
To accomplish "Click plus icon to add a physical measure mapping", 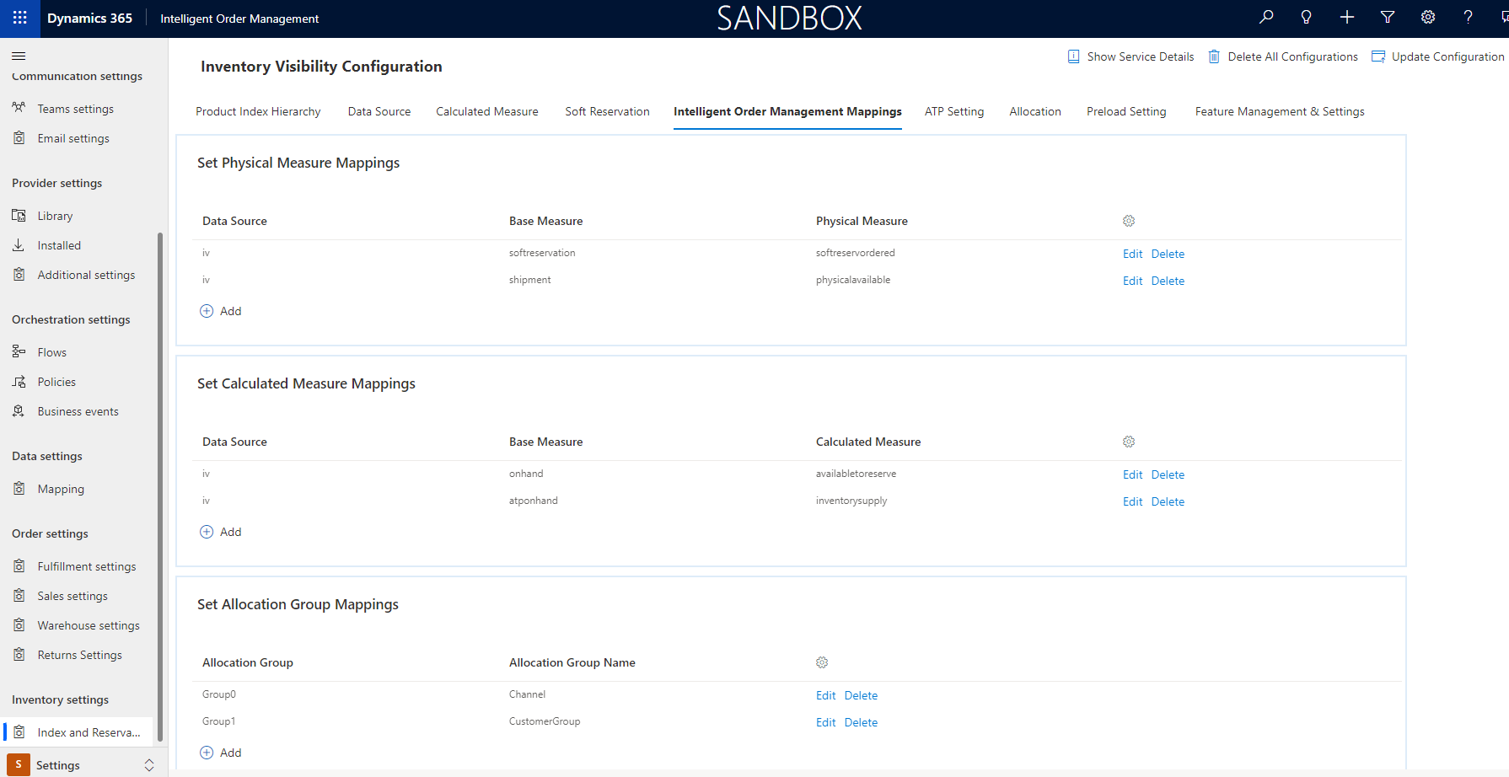I will (207, 311).
